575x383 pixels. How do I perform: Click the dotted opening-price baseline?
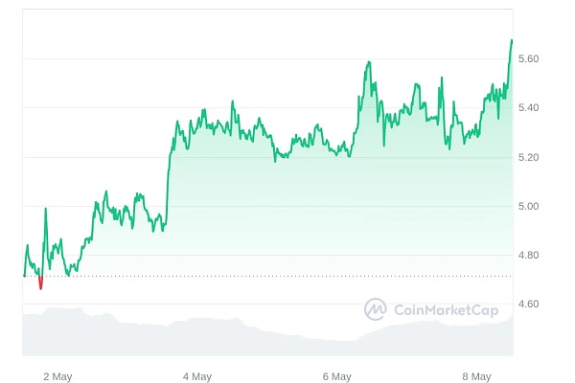coord(287,276)
